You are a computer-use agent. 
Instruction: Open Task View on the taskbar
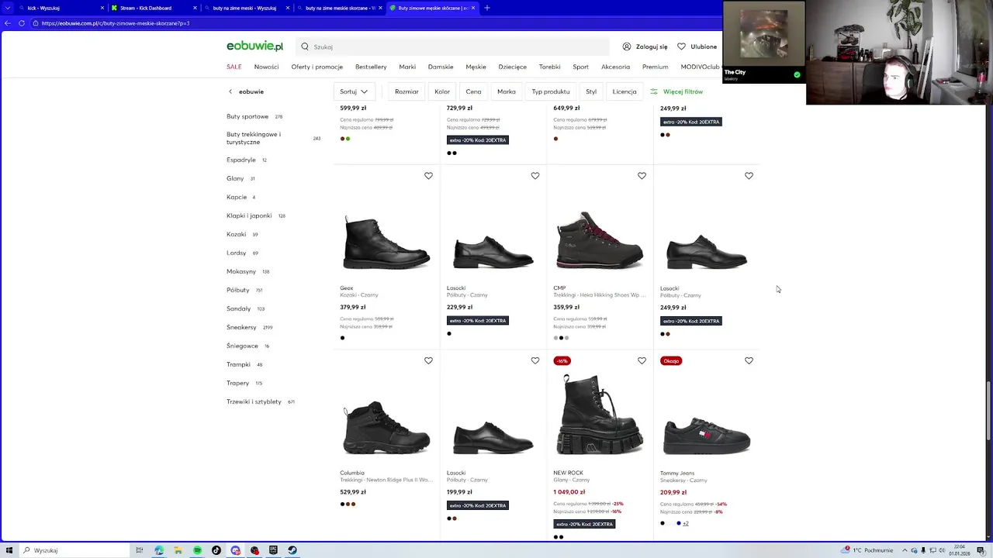(x=140, y=550)
